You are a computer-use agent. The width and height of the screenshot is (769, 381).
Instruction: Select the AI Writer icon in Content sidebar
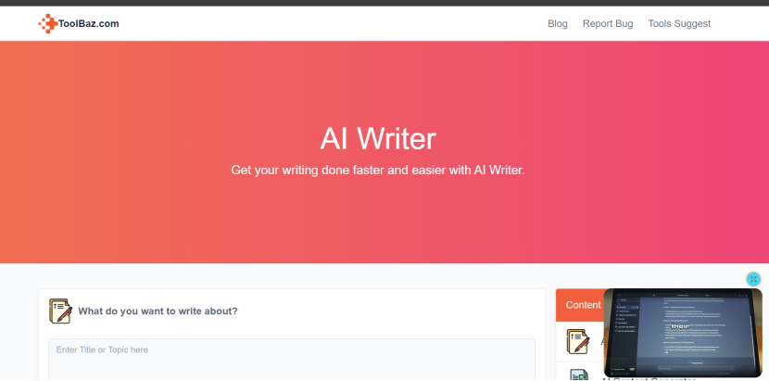point(578,342)
